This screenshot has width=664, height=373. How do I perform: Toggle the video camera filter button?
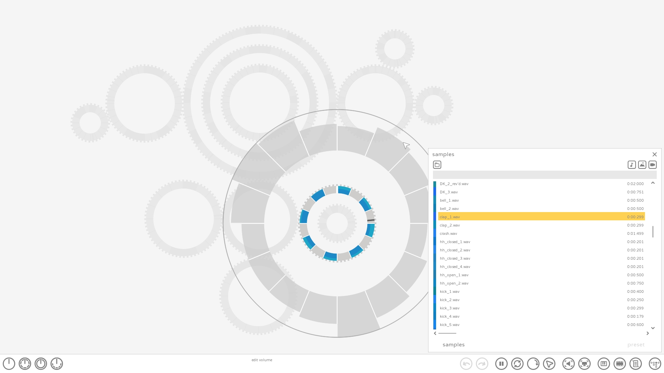click(652, 165)
